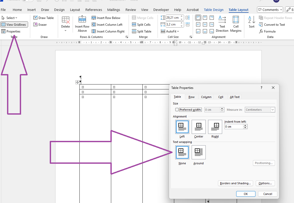
Task: Toggle View Gridlines off
Action: [14, 24]
